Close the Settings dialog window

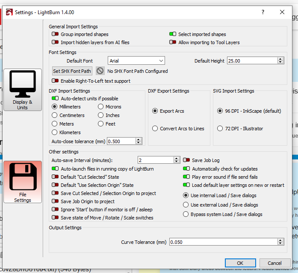[x=282, y=12]
